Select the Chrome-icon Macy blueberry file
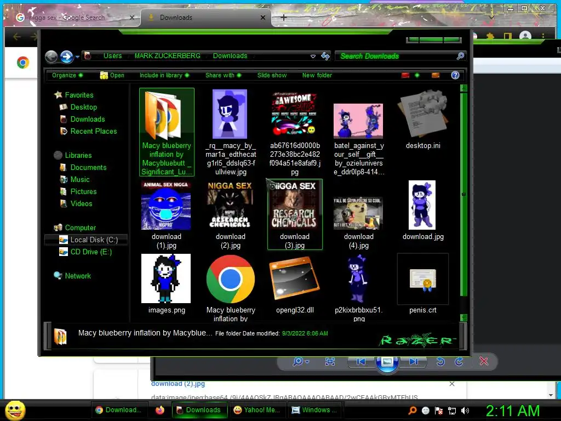This screenshot has width=561, height=421. [x=231, y=288]
